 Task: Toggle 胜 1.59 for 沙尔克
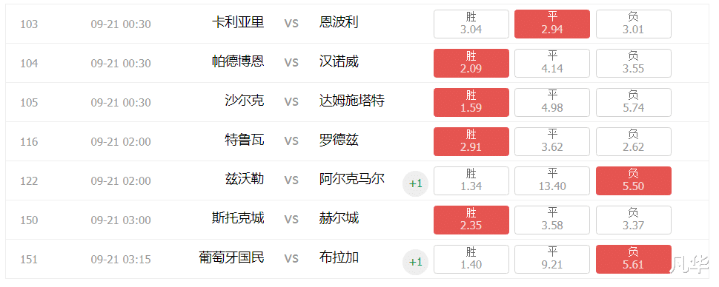click(x=471, y=103)
